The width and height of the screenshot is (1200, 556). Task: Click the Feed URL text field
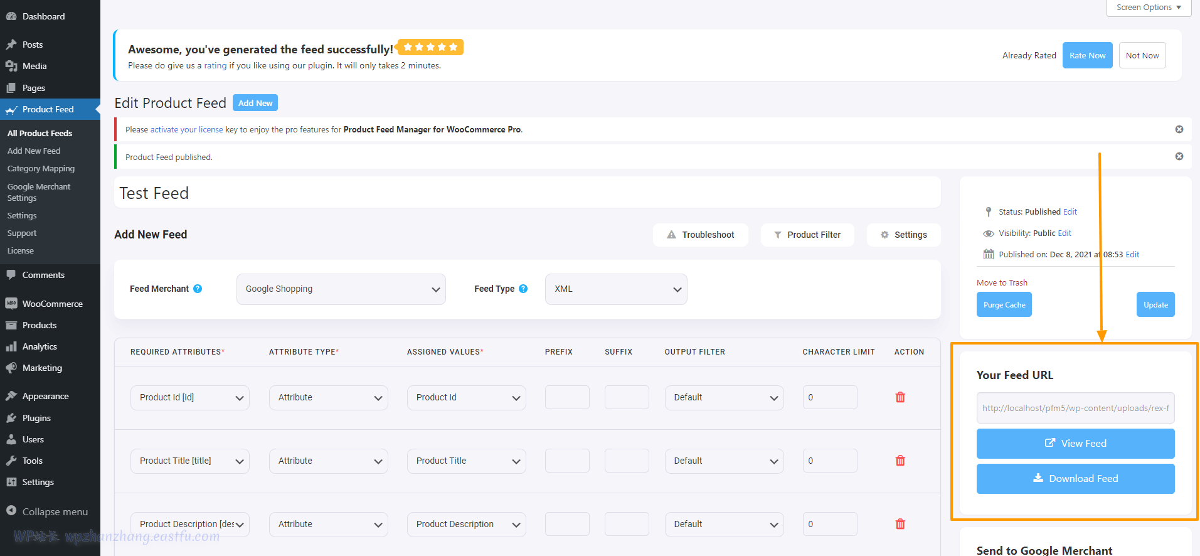[x=1075, y=409]
